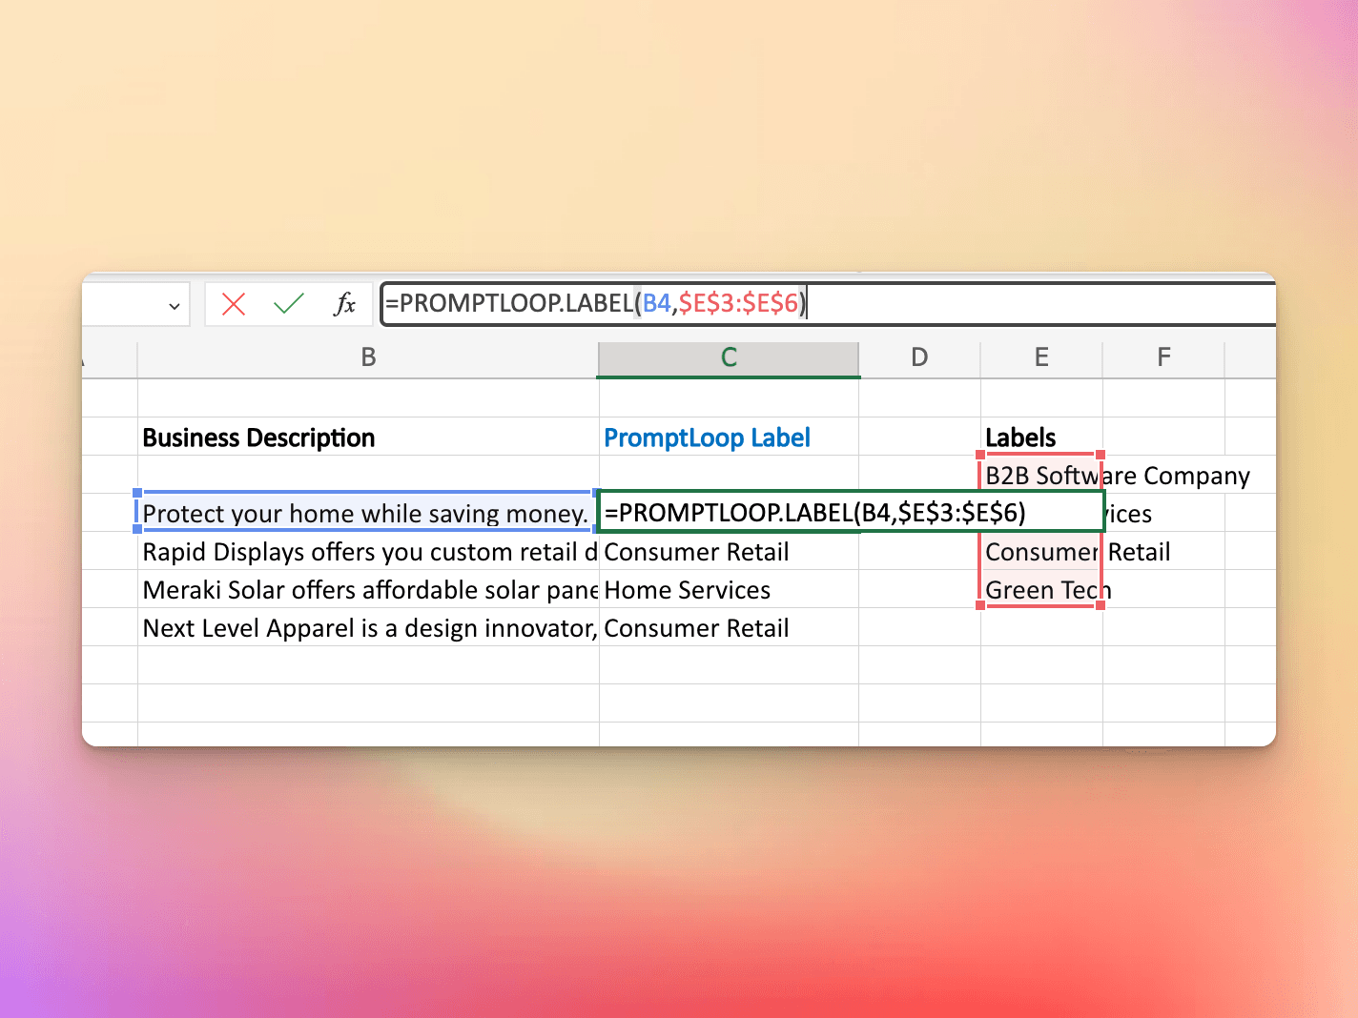Click the PromptLoop Label header cell

[707, 437]
